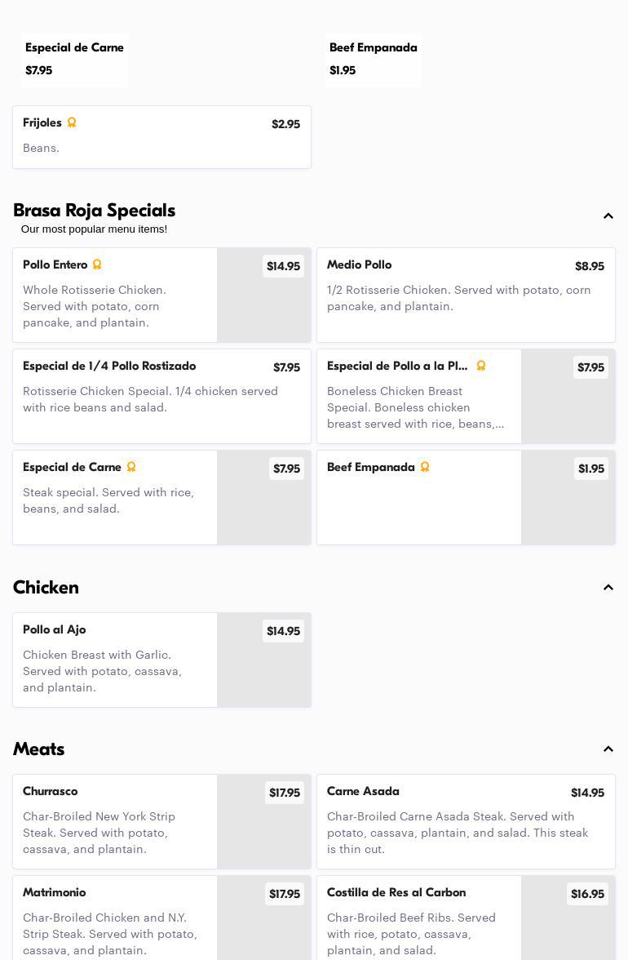Click the popular badge beside Beef Empanada
This screenshot has width=628, height=960.
click(x=425, y=467)
